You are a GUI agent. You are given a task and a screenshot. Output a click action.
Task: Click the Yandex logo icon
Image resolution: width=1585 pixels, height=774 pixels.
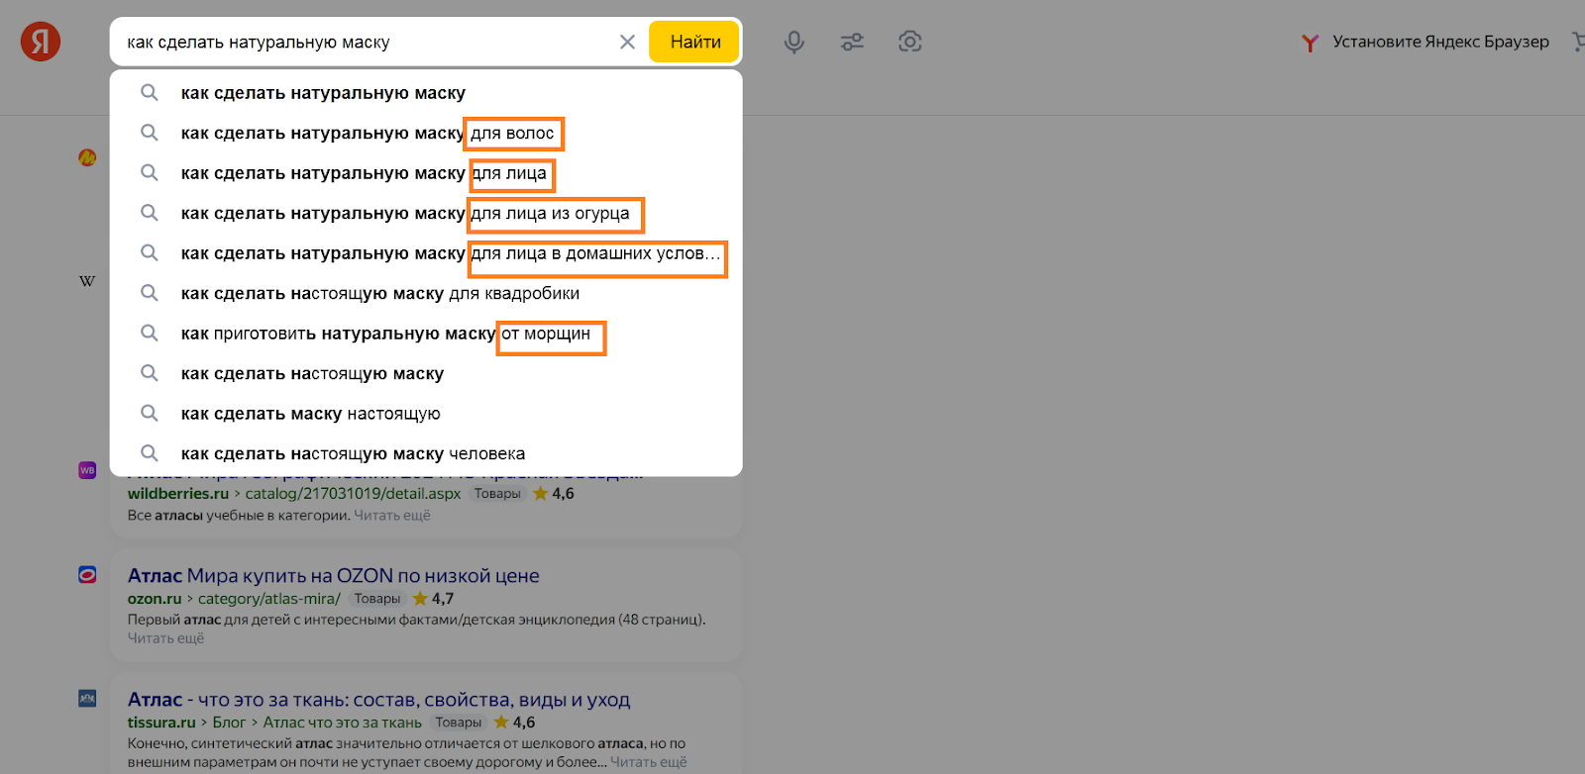(41, 42)
